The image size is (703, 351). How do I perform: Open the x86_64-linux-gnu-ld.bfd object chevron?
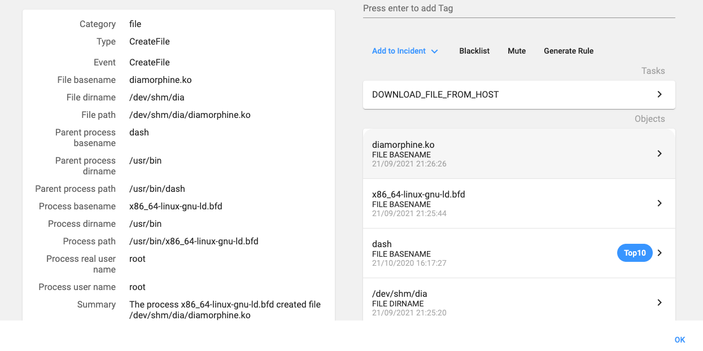click(659, 203)
